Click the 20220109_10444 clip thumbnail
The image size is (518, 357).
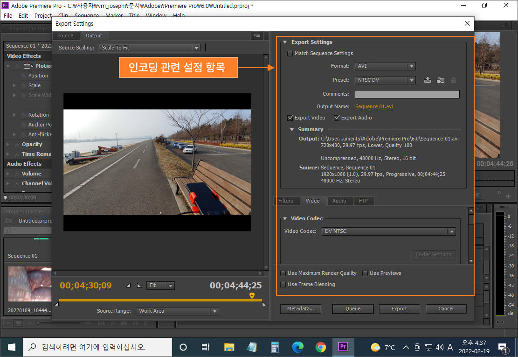click(x=29, y=283)
